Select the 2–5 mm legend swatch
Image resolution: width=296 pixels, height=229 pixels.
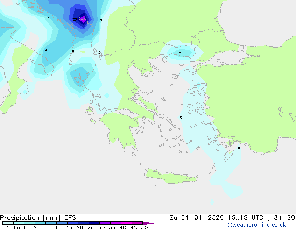(x=40, y=223)
